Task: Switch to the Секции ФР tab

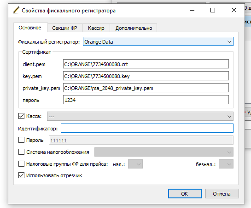Action: (x=64, y=28)
